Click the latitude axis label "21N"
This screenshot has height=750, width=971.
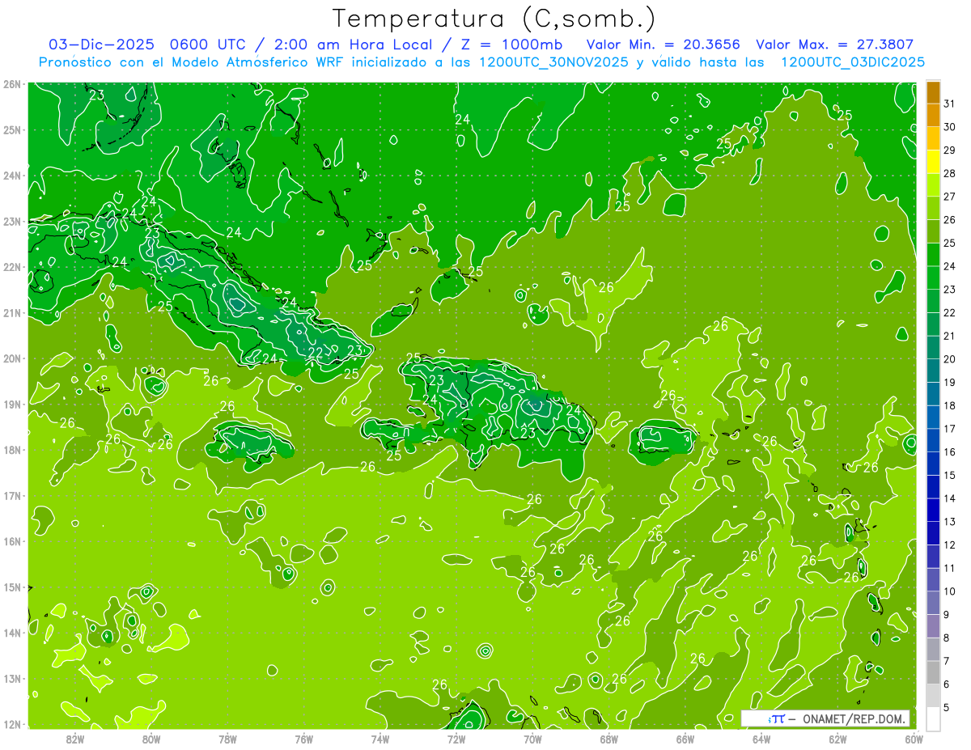(x=11, y=312)
